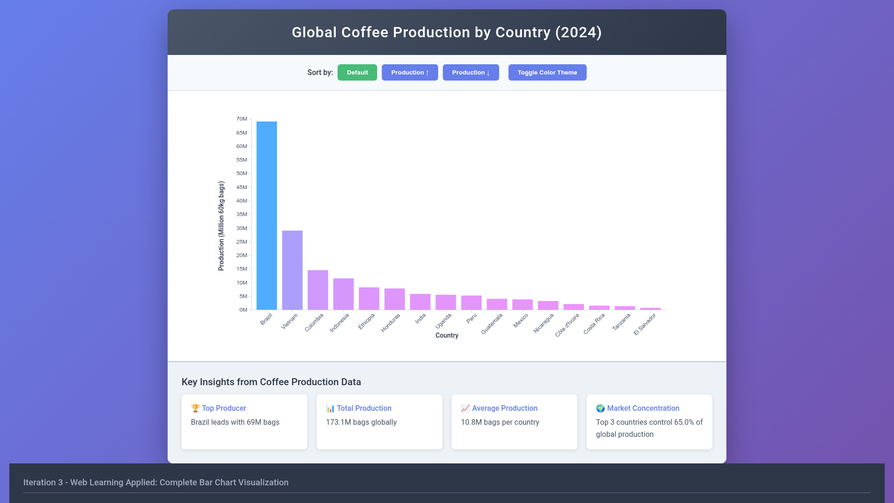Image resolution: width=894 pixels, height=503 pixels.
Task: Click the Colombia bar
Action: (318, 290)
